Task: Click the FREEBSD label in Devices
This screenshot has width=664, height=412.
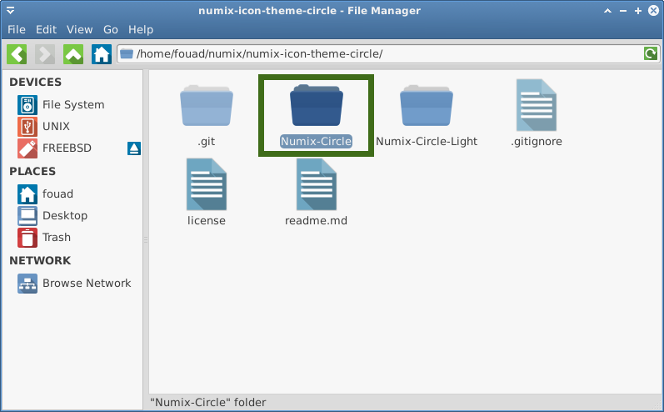Action: pyautogui.click(x=67, y=148)
